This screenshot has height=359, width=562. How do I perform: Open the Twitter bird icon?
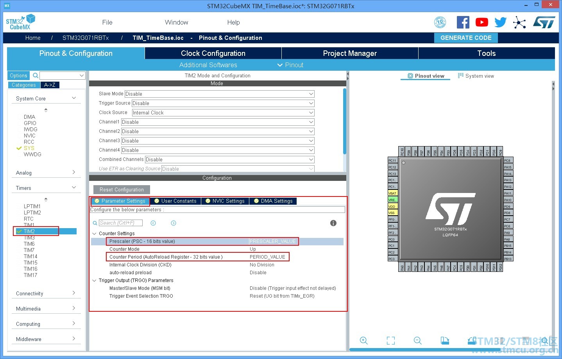tap(500, 22)
